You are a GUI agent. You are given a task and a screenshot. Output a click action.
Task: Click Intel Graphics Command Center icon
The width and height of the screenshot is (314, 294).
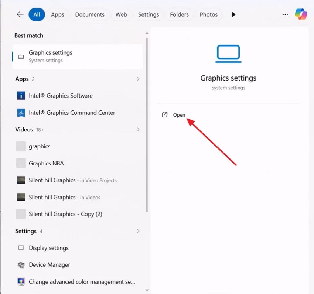(21, 113)
